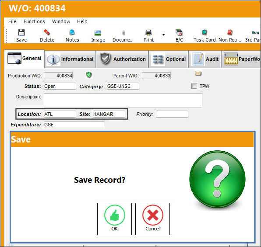The image size is (261, 247).
Task: Click the envelope icon near Parent W/O
Action: point(198,73)
